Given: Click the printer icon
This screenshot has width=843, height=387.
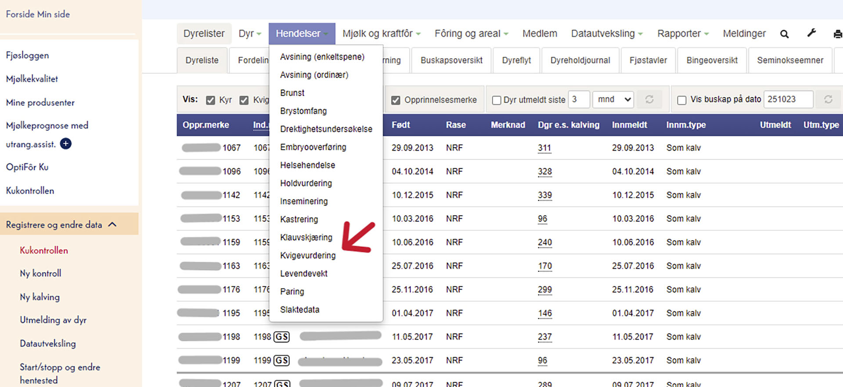Looking at the screenshot, I should point(838,34).
